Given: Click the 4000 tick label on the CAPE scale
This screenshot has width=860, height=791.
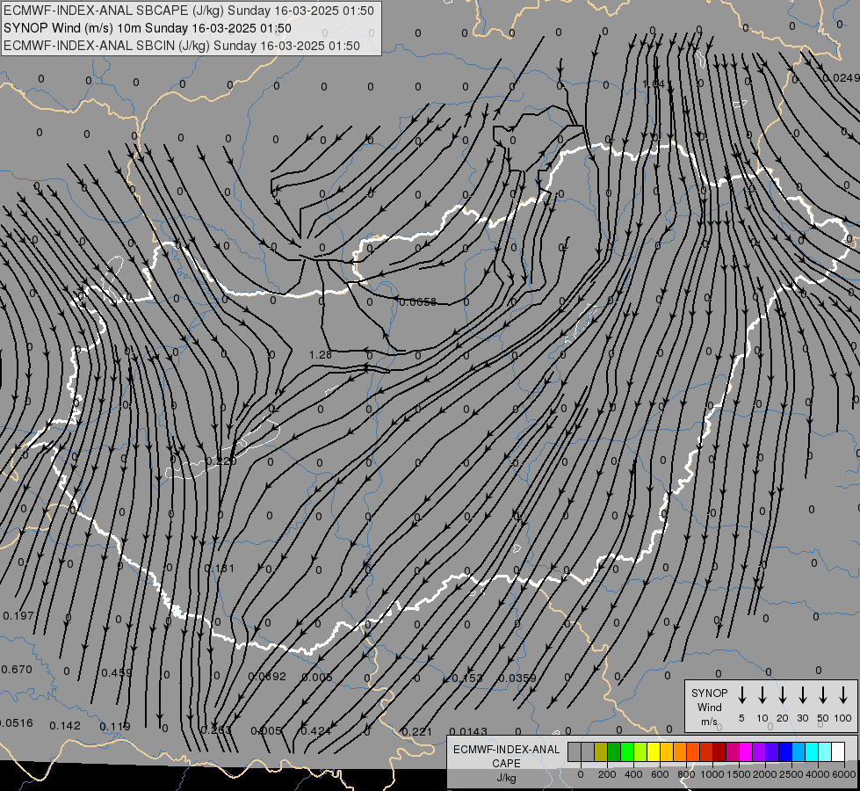Looking at the screenshot, I should [817, 774].
